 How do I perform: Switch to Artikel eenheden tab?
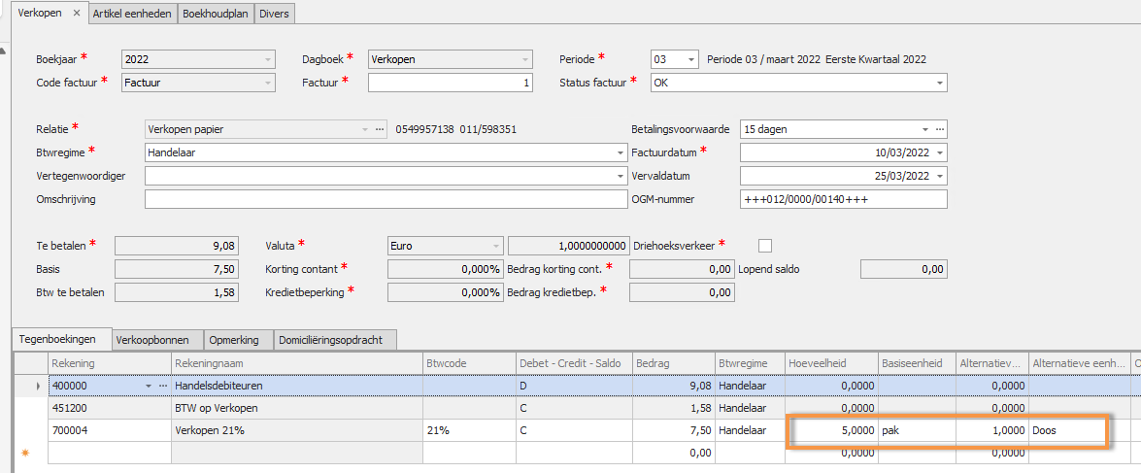133,13
